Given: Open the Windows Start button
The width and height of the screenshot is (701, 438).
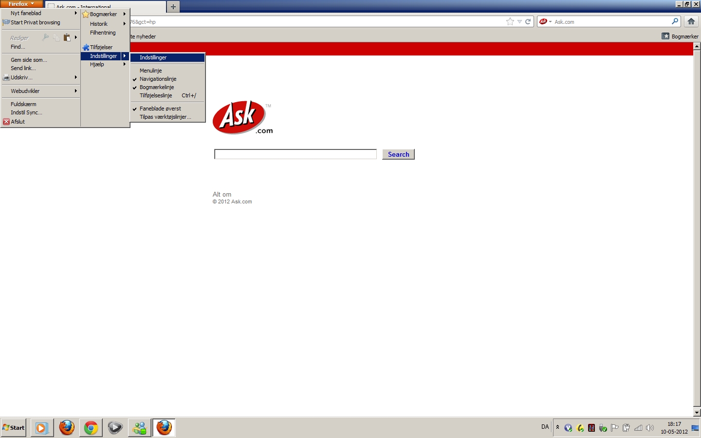Looking at the screenshot, I should 14,428.
